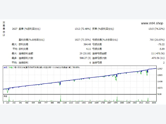Click the 手数 label in volume chart

tap(5, 96)
